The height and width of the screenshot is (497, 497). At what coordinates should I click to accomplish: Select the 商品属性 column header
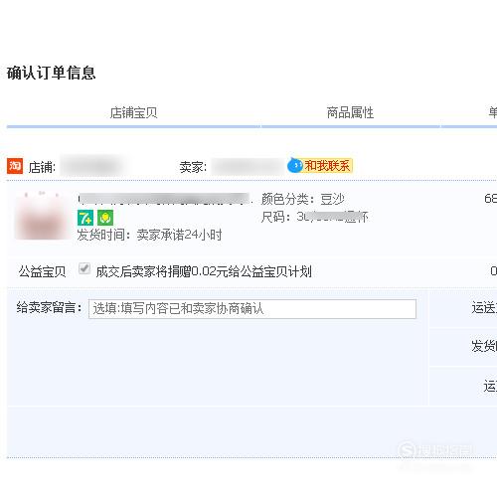tap(350, 112)
